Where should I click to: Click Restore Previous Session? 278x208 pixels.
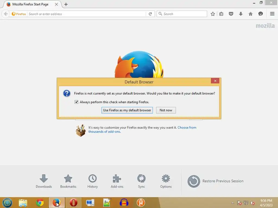pyautogui.click(x=215, y=181)
